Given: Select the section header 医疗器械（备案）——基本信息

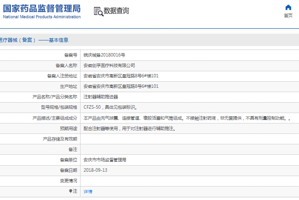Looking at the screenshot, I should [x=34, y=40].
